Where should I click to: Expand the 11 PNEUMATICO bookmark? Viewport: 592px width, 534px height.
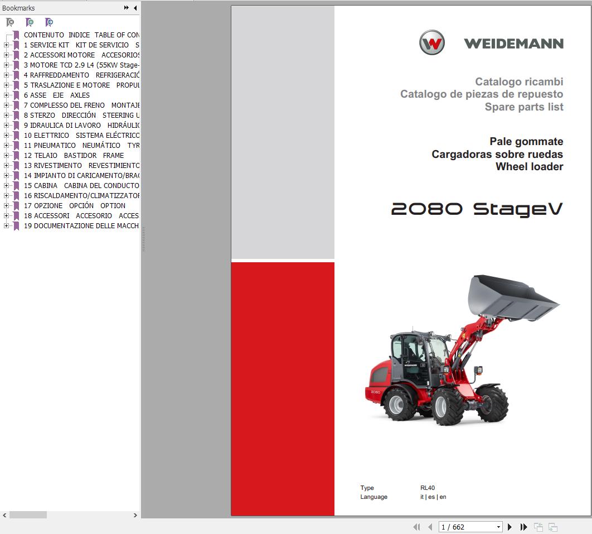click(6, 145)
